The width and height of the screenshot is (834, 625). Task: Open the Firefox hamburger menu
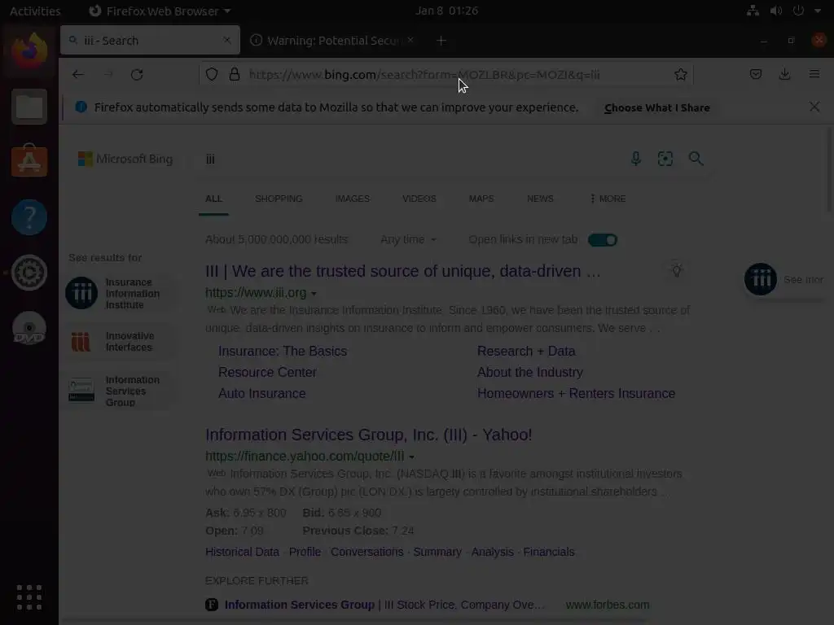tap(814, 74)
